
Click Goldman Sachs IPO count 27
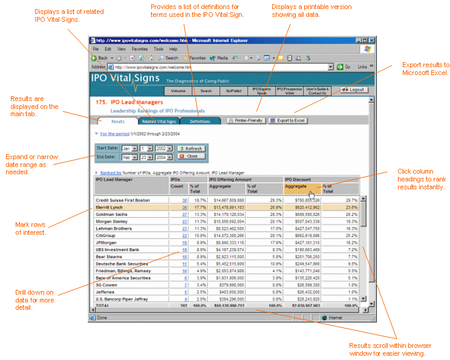pos(184,214)
